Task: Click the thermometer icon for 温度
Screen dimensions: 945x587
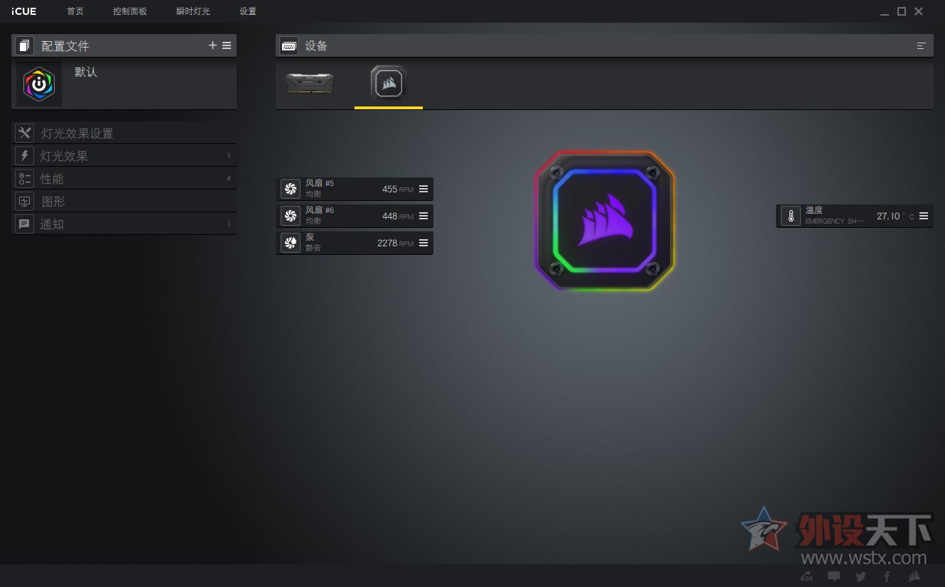Action: (x=790, y=216)
